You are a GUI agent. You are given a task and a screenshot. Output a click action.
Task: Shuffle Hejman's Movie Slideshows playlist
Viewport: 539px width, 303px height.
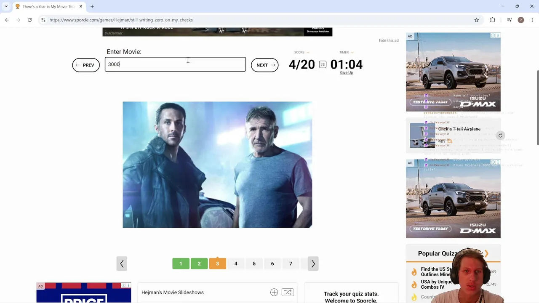(288, 292)
